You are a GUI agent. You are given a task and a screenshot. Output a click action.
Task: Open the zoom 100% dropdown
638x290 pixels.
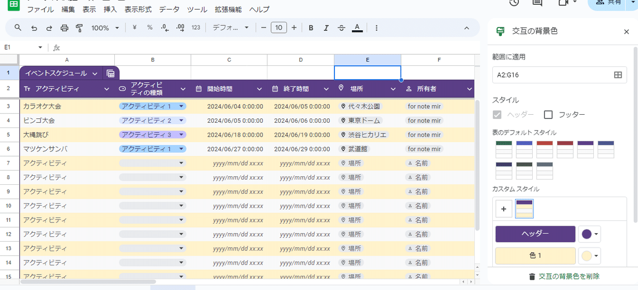coord(105,28)
